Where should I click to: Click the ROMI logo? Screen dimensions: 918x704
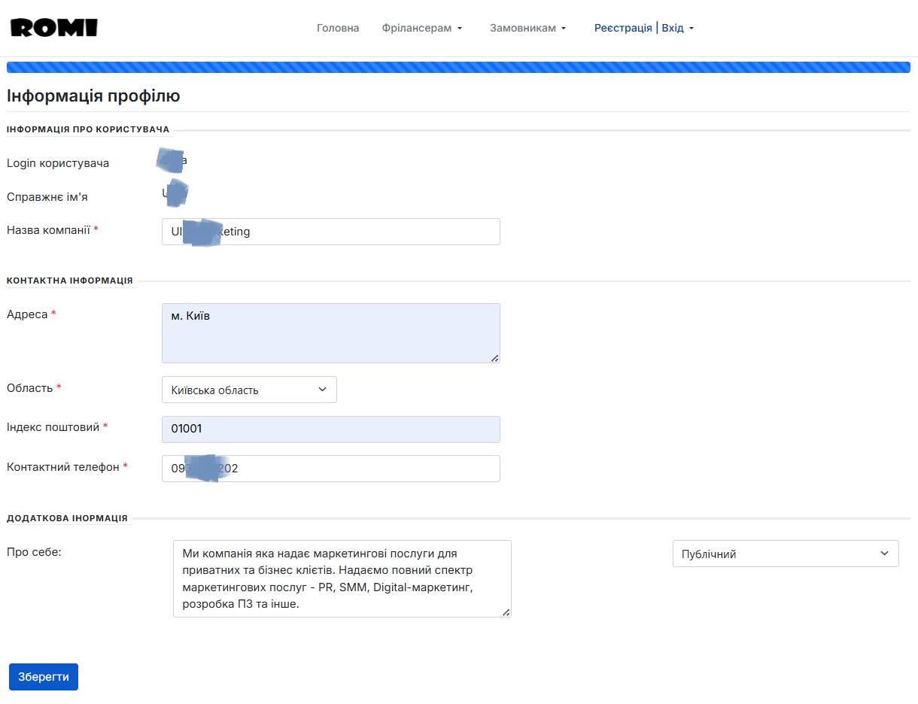click(x=54, y=28)
